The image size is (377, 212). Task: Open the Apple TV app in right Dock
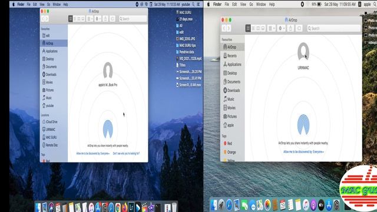(x=321, y=205)
